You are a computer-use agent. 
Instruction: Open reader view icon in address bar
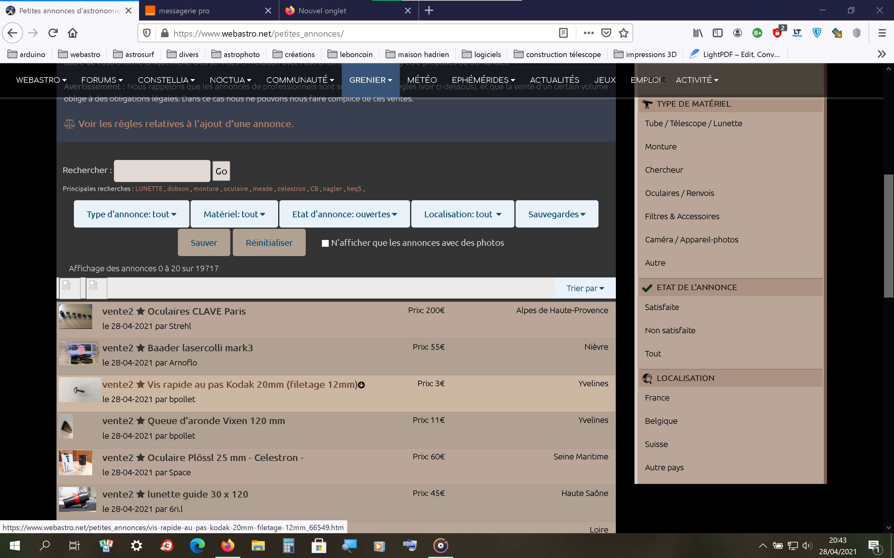click(x=563, y=33)
